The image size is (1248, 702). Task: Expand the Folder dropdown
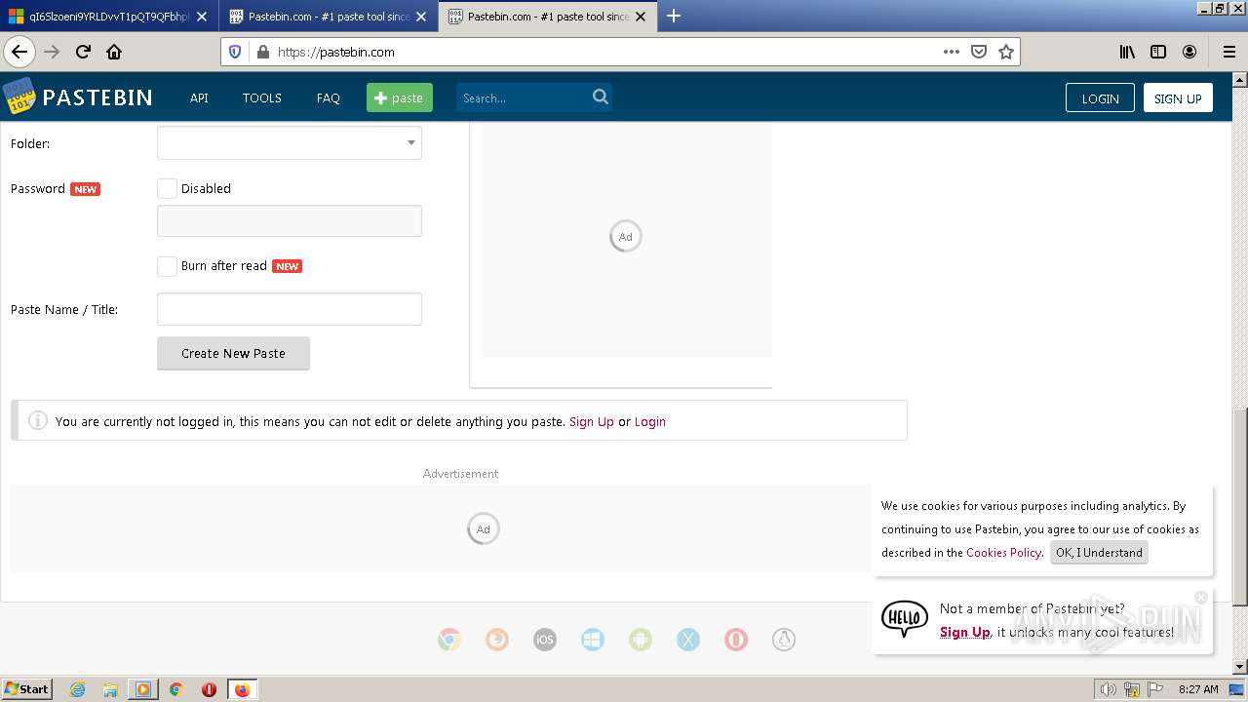coord(290,143)
